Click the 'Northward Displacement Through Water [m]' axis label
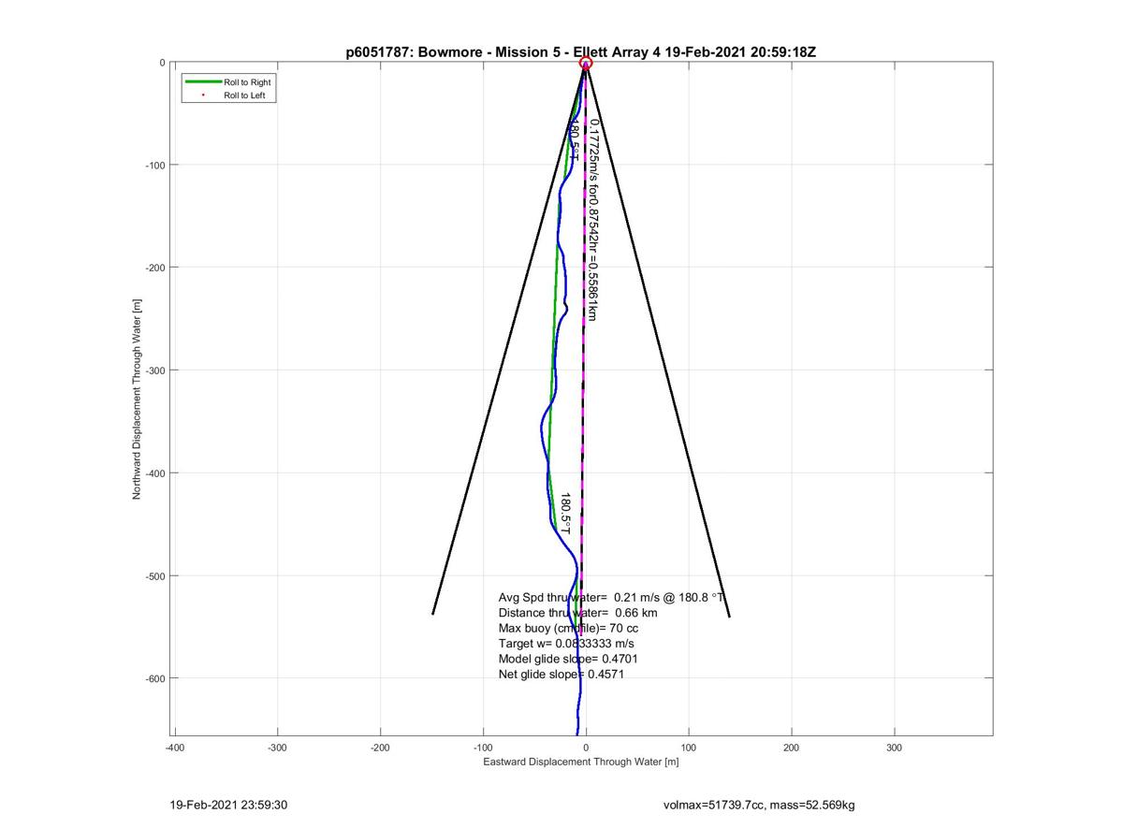 136,399
